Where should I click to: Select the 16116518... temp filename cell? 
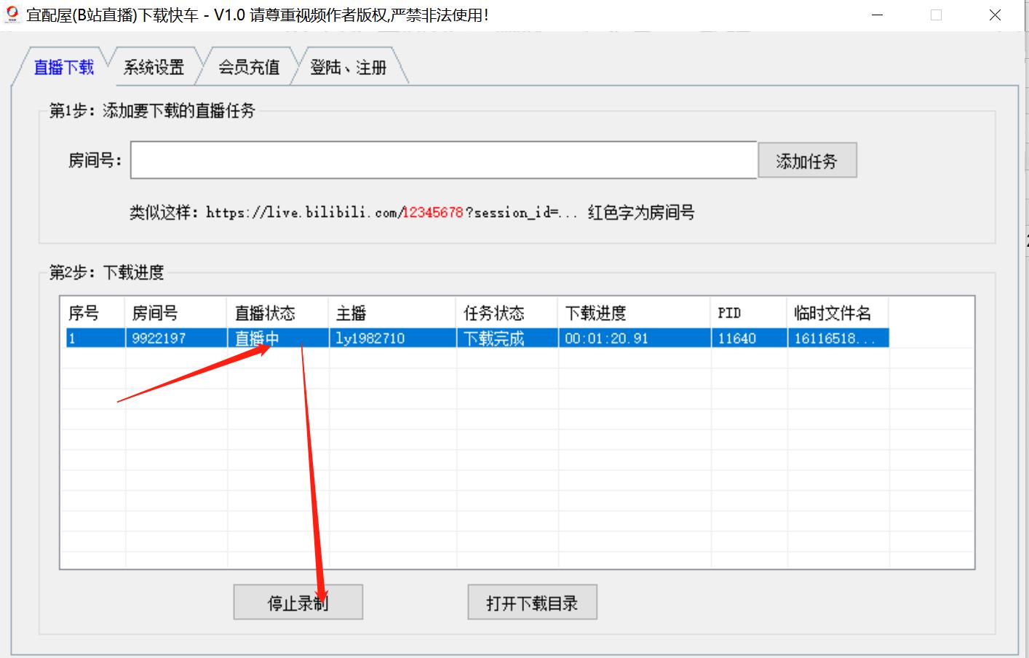838,338
